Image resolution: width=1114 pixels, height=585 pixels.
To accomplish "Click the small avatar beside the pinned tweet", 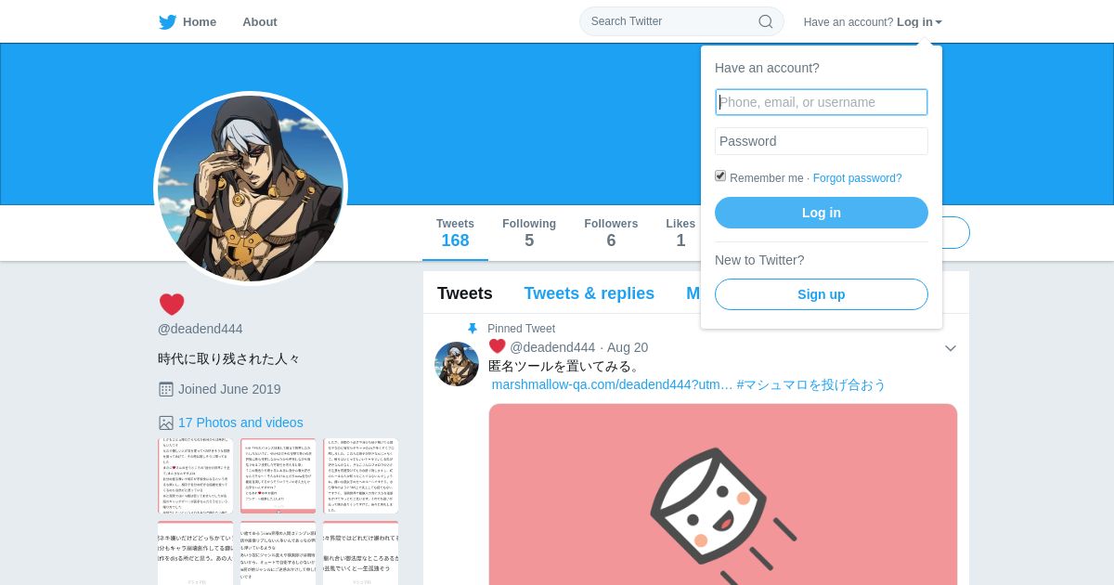I will coord(457,364).
